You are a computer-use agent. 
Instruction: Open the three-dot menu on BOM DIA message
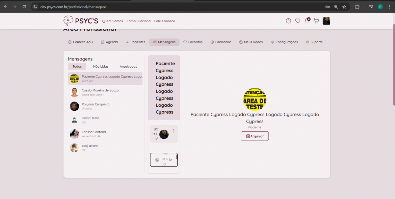[x=174, y=131]
